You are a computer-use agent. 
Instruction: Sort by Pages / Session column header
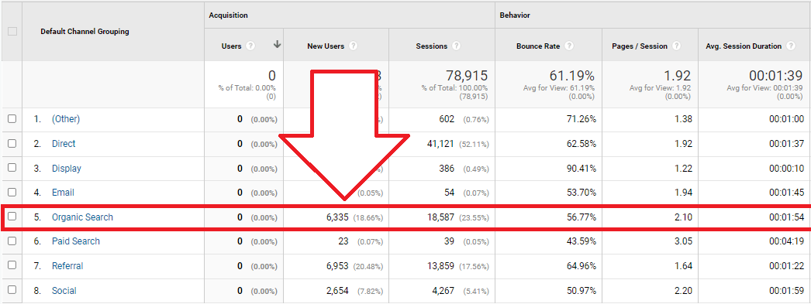click(640, 46)
